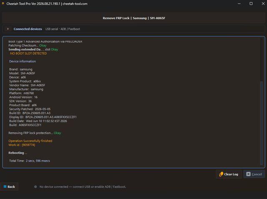Click the 'System Product: a06xx' line
This screenshot has height=199, width=267.
click(25, 81)
